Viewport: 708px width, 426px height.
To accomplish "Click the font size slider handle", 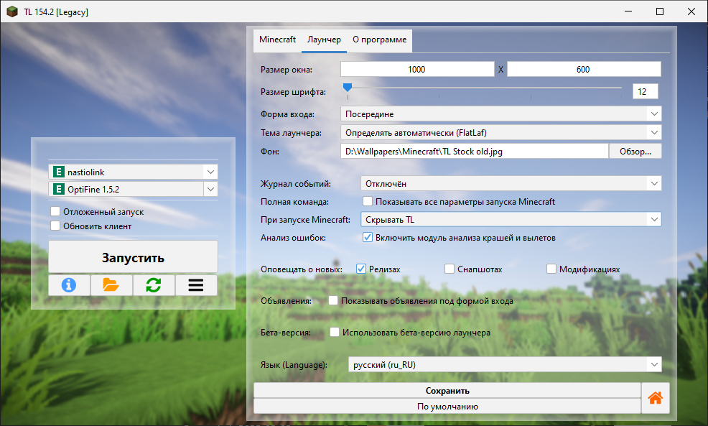I will [348, 87].
